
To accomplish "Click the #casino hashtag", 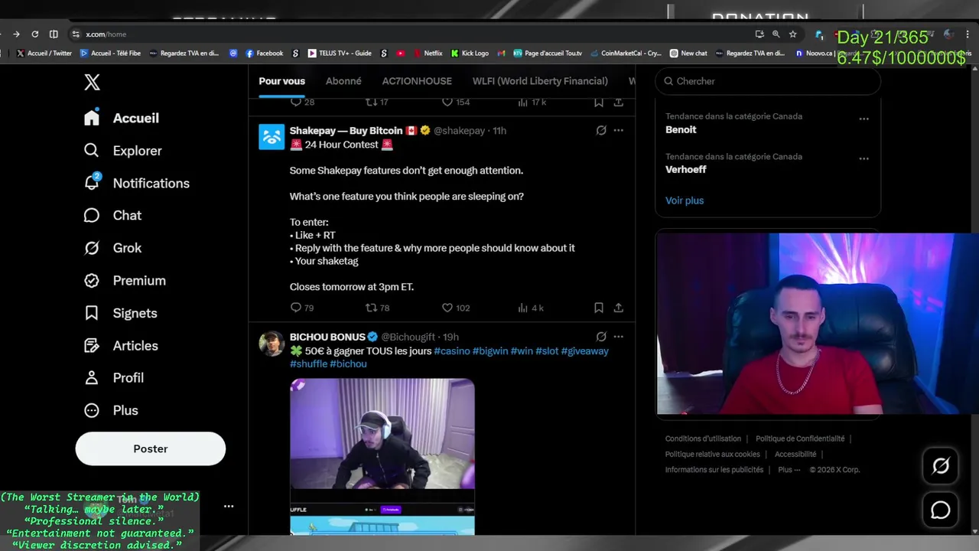I will coord(452,350).
